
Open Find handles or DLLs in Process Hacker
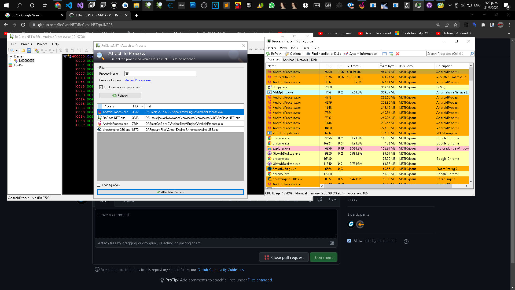pyautogui.click(x=323, y=54)
